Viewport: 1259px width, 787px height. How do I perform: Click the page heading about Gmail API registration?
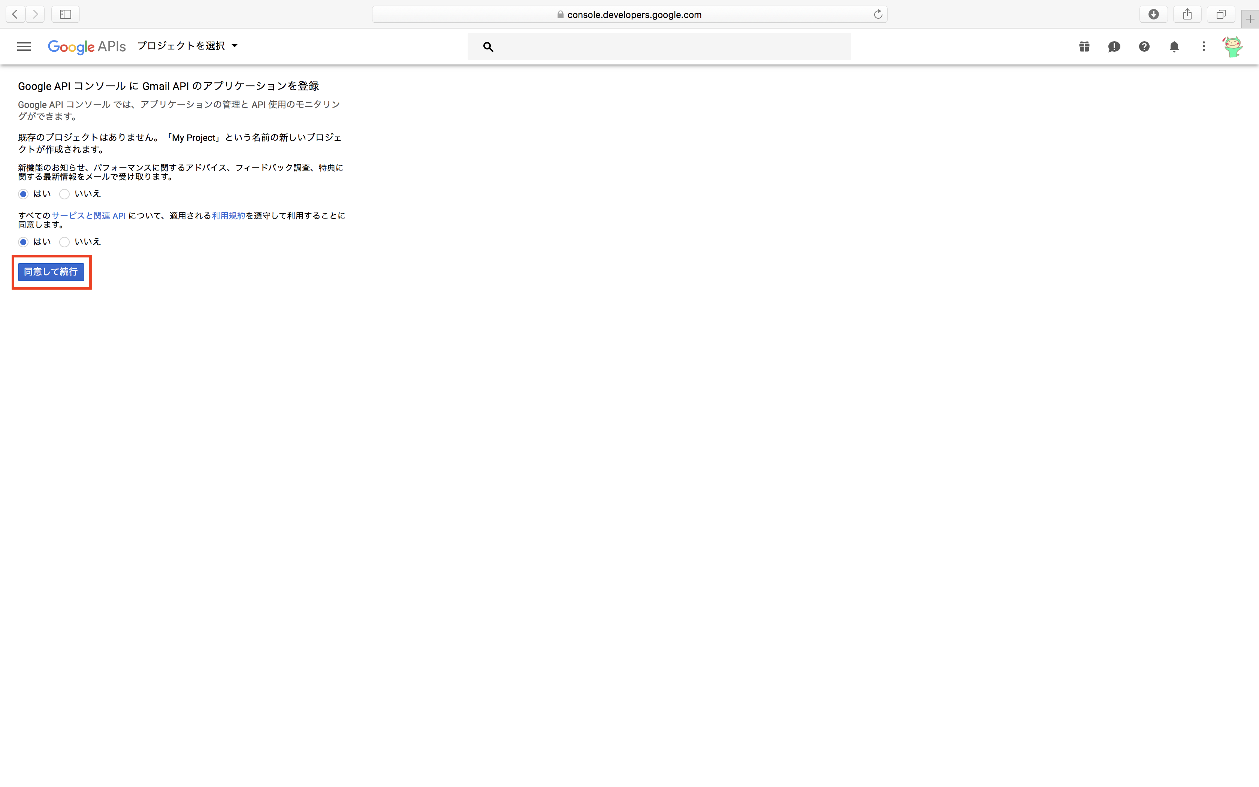[x=169, y=86]
